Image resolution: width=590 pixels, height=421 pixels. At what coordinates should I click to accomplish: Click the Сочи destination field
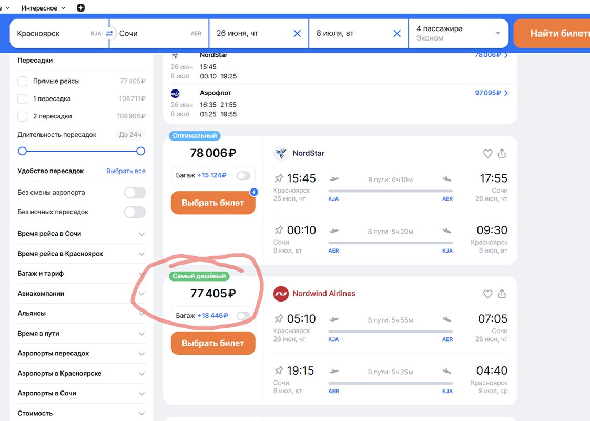[159, 34]
